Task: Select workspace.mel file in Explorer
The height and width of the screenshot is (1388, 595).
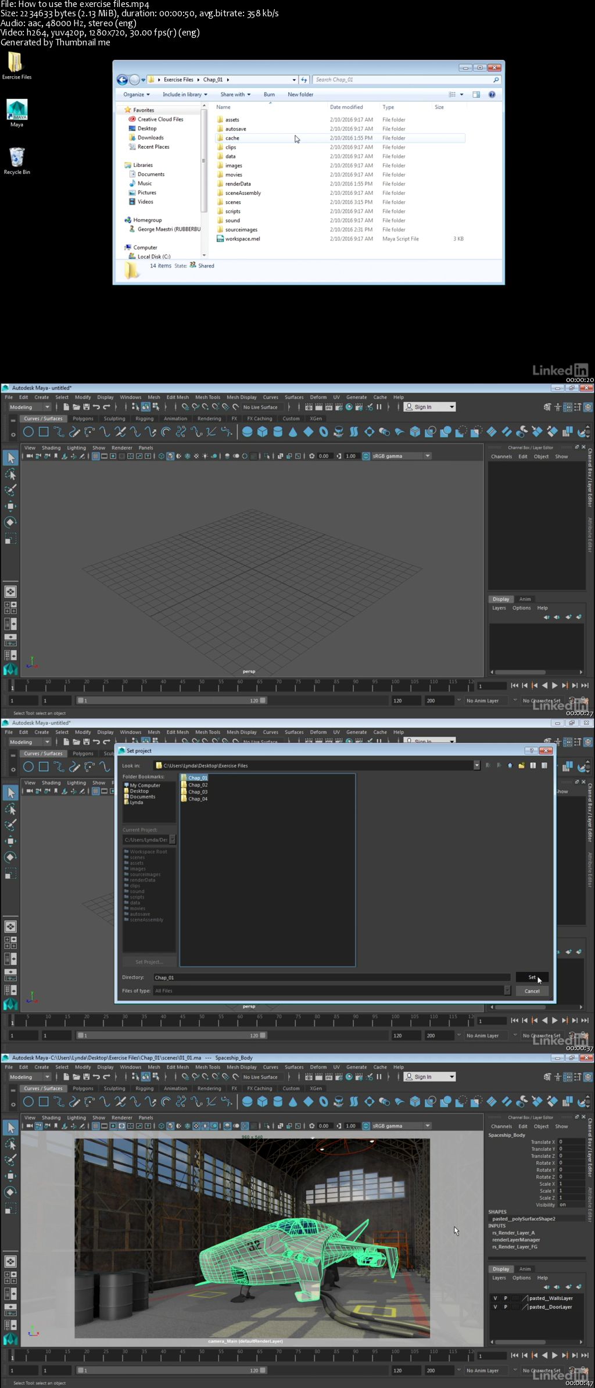Action: click(242, 239)
